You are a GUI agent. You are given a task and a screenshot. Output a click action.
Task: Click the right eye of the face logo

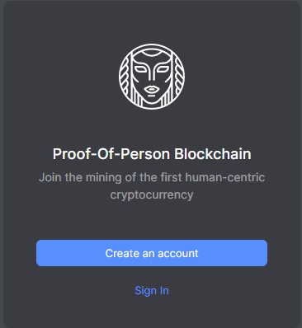click(163, 69)
